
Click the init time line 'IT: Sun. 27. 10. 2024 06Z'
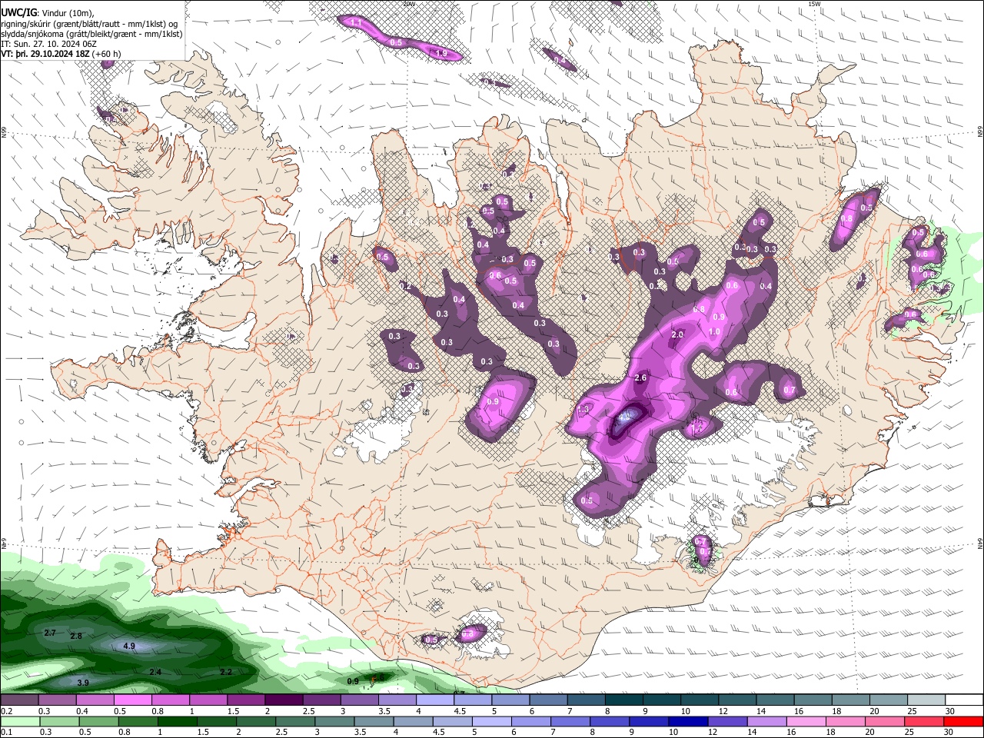(48, 44)
